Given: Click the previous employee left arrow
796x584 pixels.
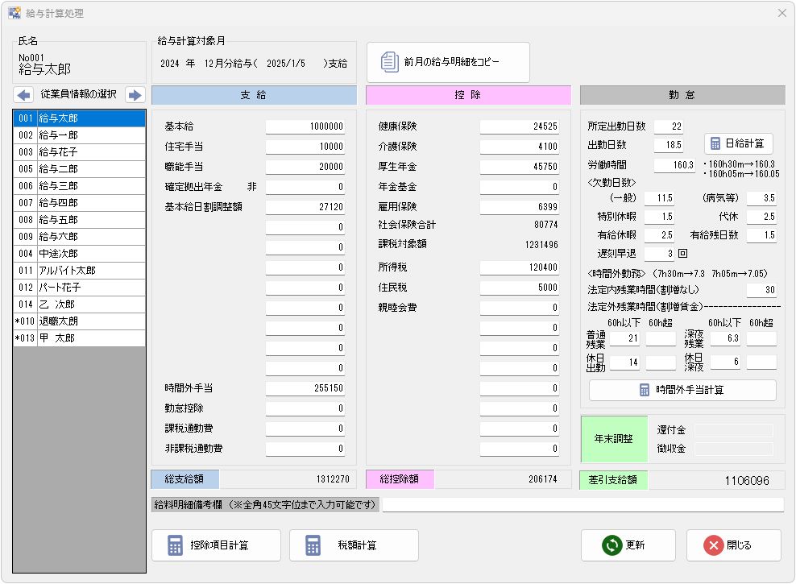Looking at the screenshot, I should coord(24,95).
